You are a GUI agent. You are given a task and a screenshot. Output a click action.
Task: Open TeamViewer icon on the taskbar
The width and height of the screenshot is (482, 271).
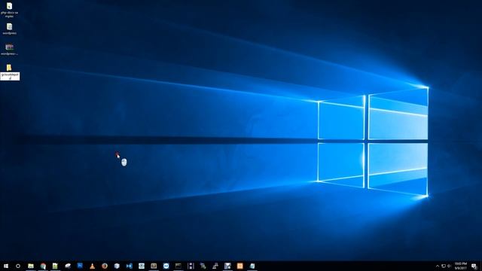[x=166, y=266]
